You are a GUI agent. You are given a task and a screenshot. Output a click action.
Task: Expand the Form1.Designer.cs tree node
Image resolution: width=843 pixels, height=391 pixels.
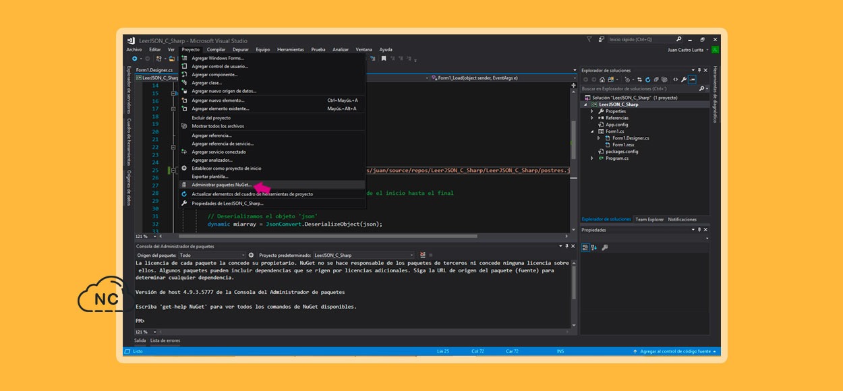tap(599, 138)
